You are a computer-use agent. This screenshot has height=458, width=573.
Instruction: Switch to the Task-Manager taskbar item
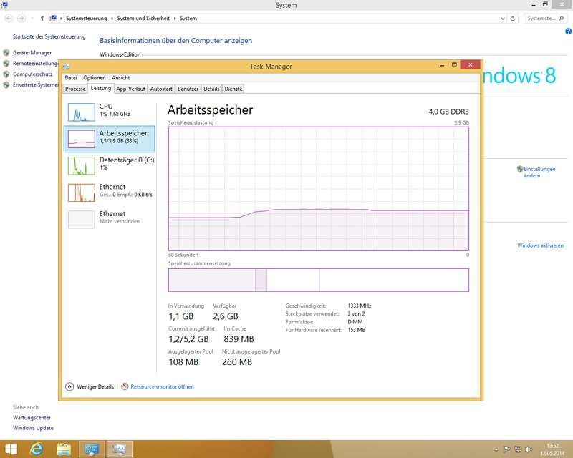tap(119, 449)
